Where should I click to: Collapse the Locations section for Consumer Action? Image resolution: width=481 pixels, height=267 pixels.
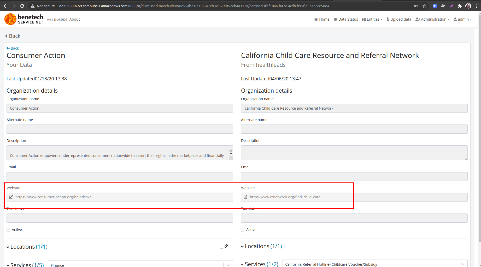8,247
